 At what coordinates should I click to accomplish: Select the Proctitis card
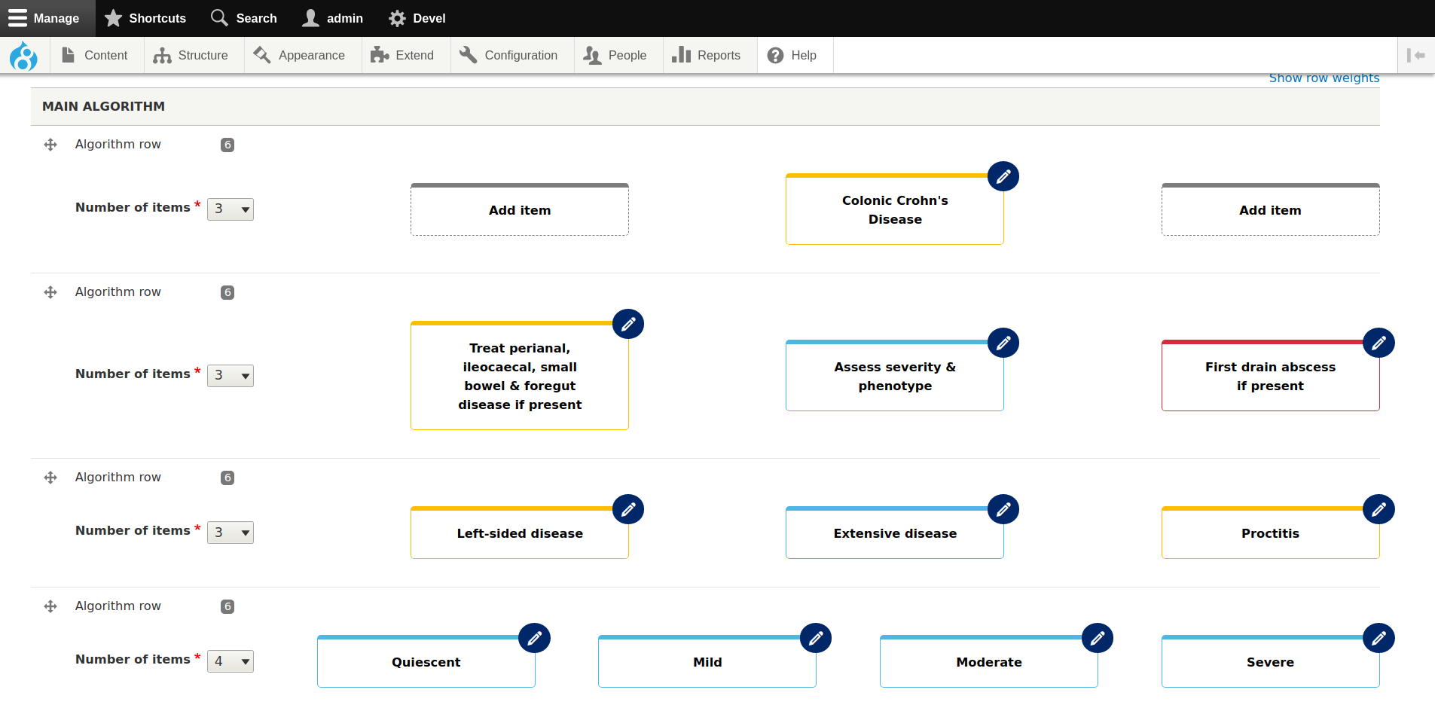tap(1270, 533)
